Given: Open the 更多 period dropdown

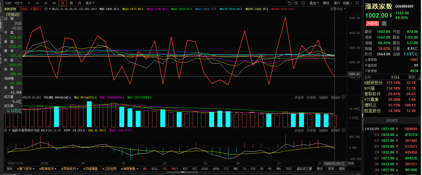Looking at the screenshot, I should pos(90,3).
